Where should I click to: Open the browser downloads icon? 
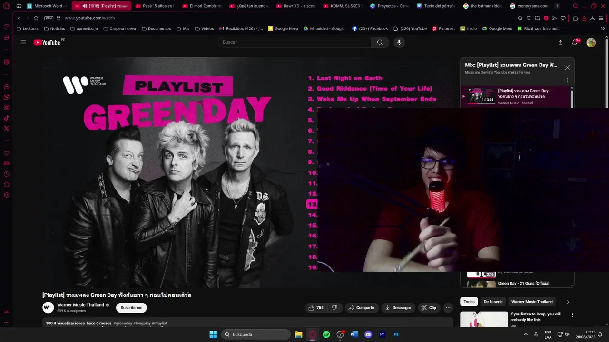pyautogui.click(x=592, y=18)
